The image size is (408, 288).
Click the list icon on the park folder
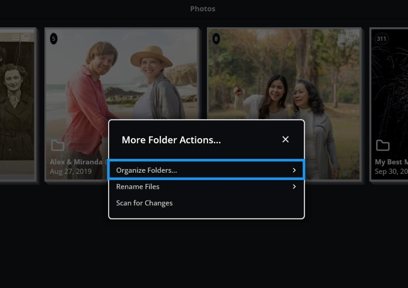click(341, 37)
